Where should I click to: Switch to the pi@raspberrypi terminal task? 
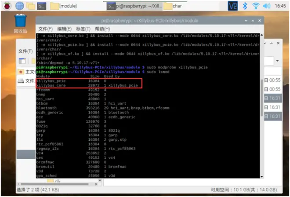point(134,6)
